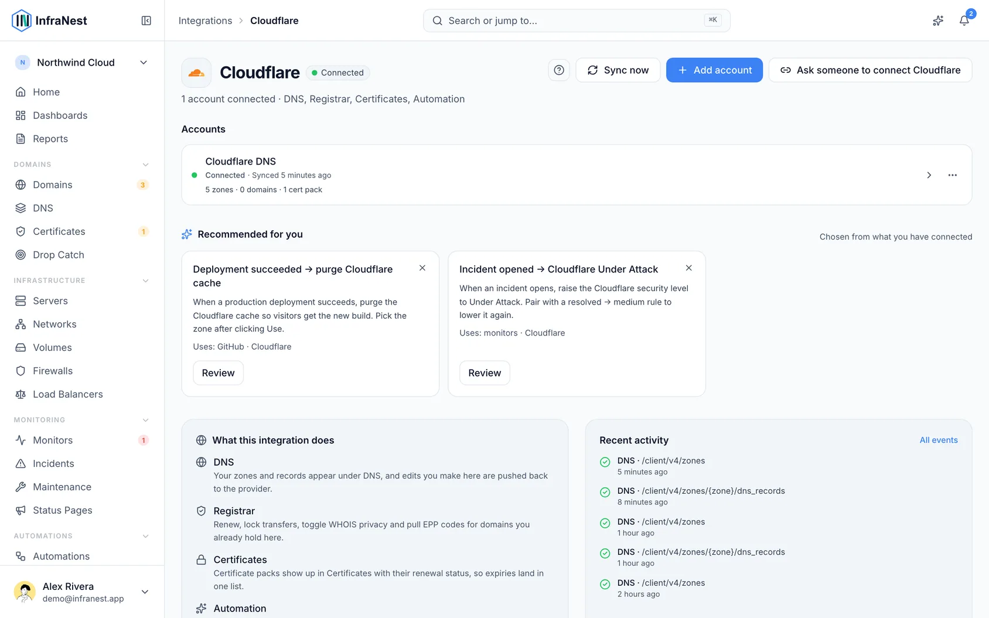Collapse the sidebar panel icon
The height and width of the screenshot is (618, 989).
click(146, 21)
